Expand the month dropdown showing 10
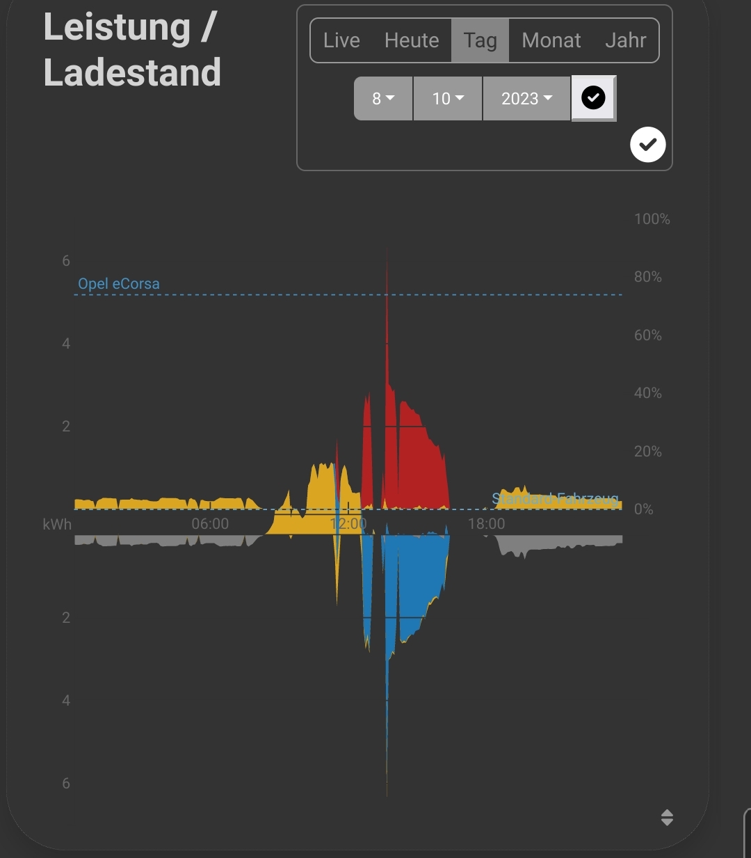This screenshot has width=751, height=858. [x=448, y=99]
